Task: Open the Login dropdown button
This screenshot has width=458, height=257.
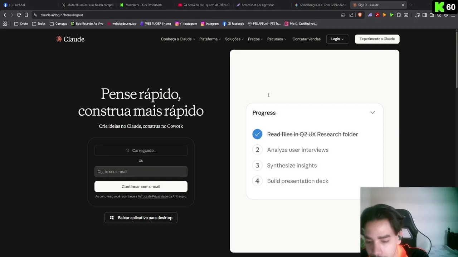Action: (337, 39)
